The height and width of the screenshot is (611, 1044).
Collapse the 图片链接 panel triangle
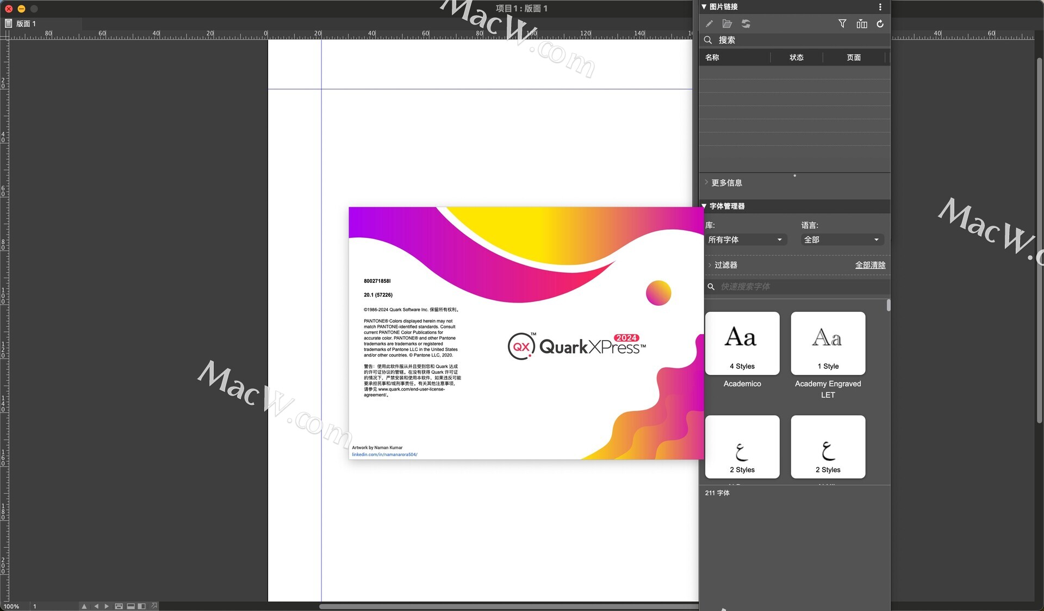point(704,7)
